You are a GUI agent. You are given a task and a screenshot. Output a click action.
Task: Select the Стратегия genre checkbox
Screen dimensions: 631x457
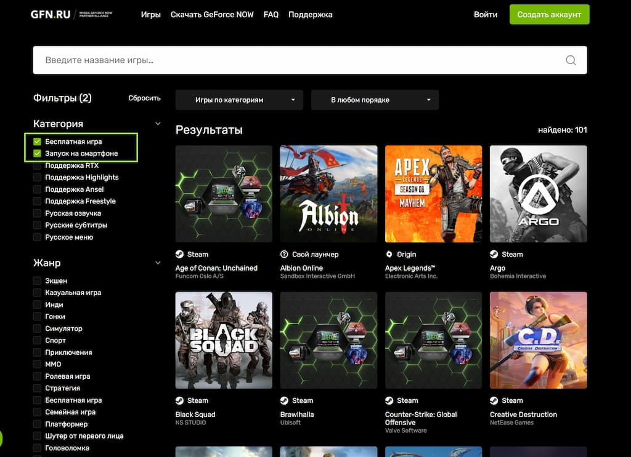[37, 388]
